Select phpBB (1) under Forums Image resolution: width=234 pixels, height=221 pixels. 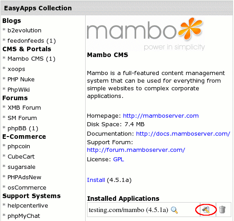[x=23, y=128]
